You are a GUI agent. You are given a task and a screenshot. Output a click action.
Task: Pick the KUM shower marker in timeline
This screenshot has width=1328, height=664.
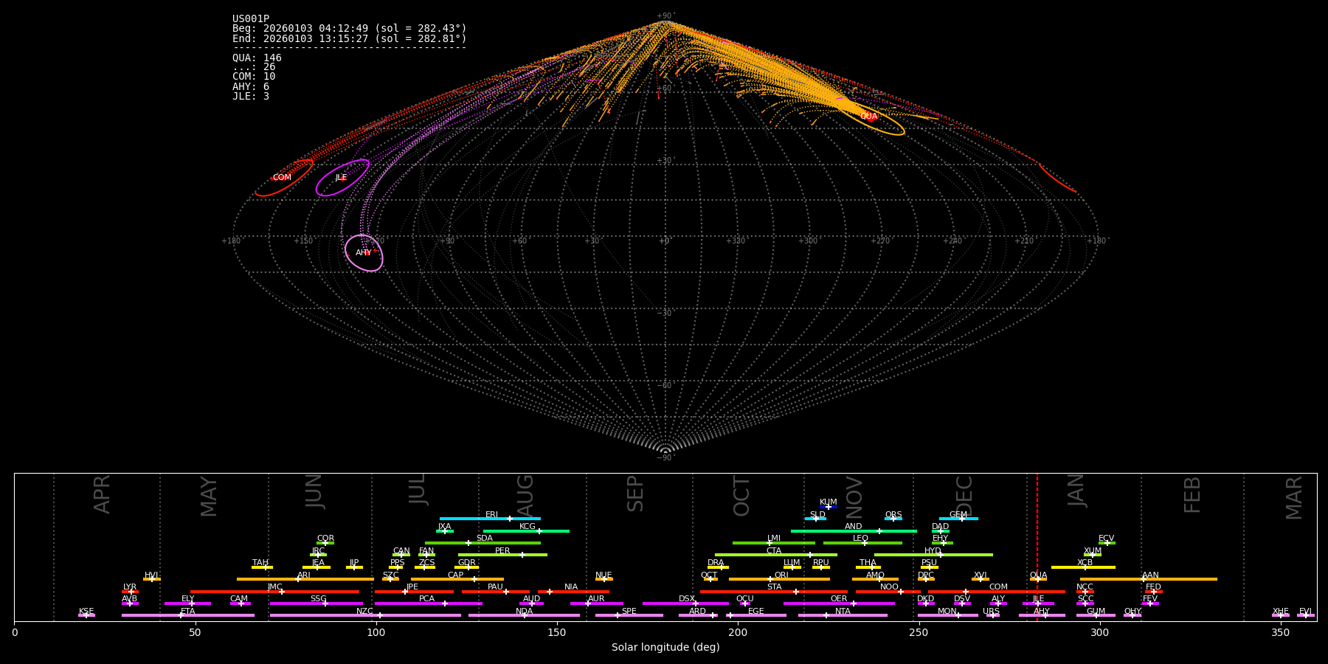(828, 507)
